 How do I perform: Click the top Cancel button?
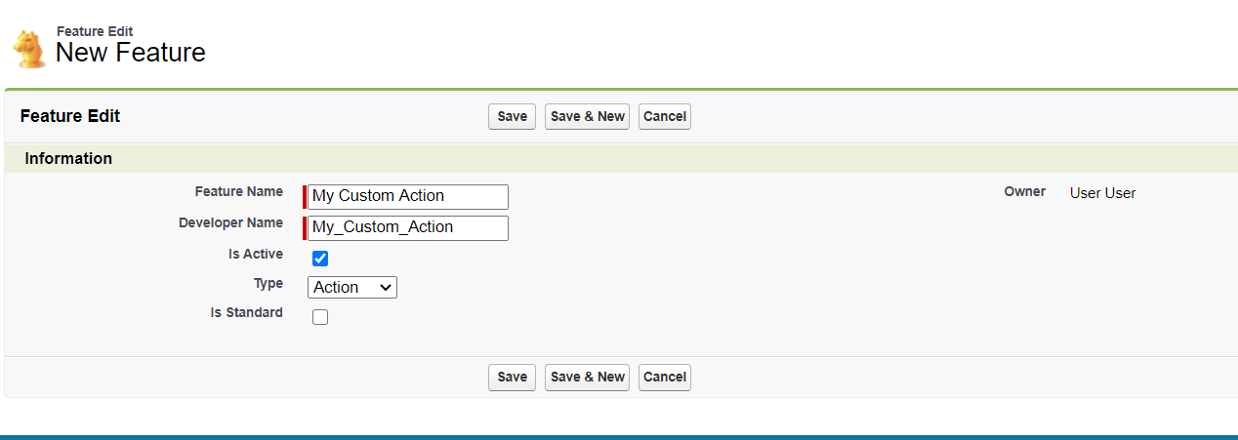(x=664, y=116)
